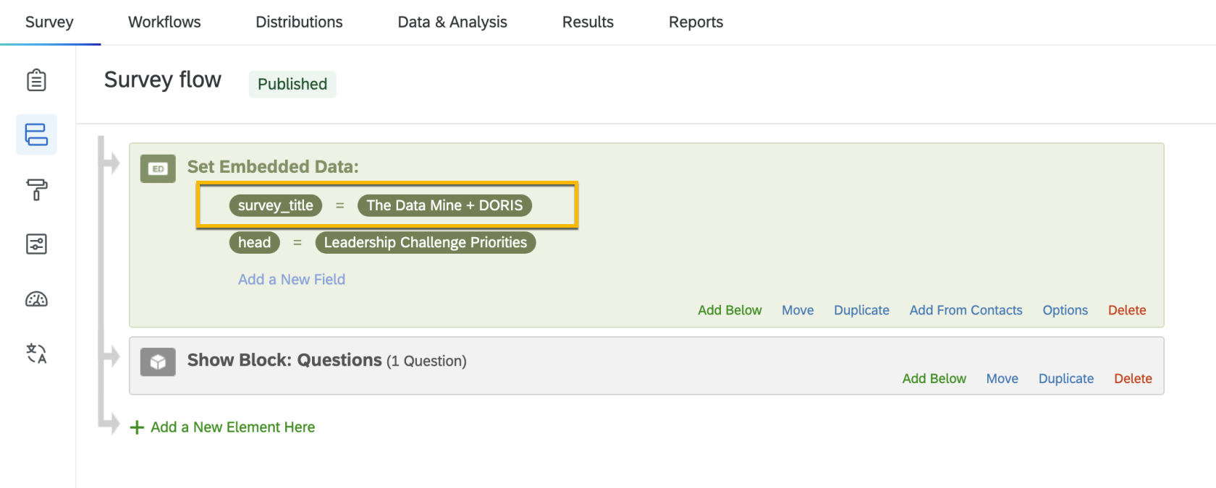Open the Reports tab

[x=696, y=22]
